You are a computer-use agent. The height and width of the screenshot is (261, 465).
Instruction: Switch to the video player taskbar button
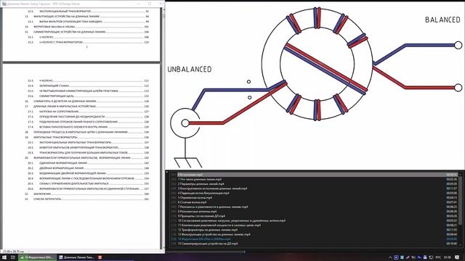click(x=37, y=257)
